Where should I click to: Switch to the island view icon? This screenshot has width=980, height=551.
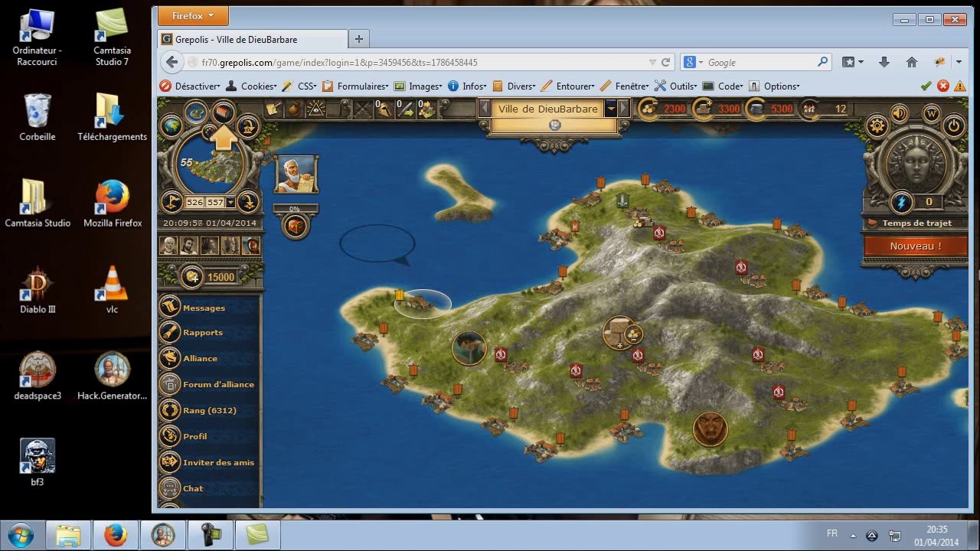pyautogui.click(x=196, y=112)
